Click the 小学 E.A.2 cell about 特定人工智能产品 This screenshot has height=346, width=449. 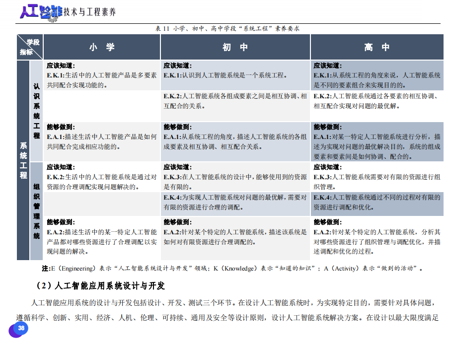pyautogui.click(x=102, y=241)
